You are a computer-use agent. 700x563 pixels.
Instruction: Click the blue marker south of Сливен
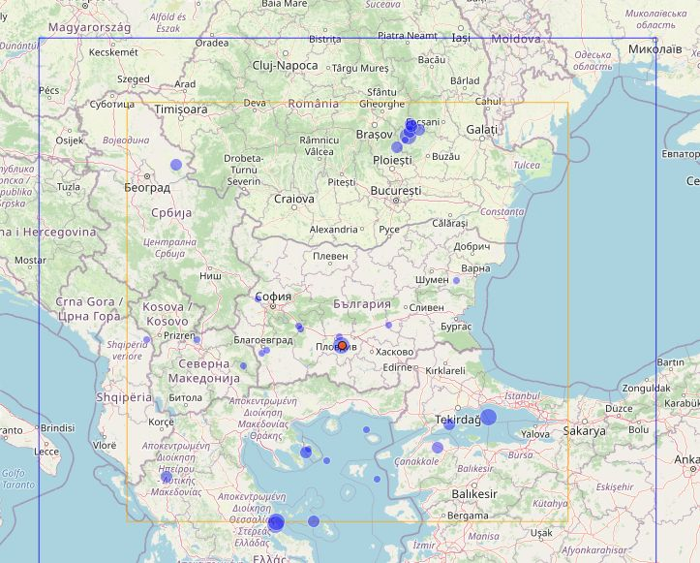(389, 326)
